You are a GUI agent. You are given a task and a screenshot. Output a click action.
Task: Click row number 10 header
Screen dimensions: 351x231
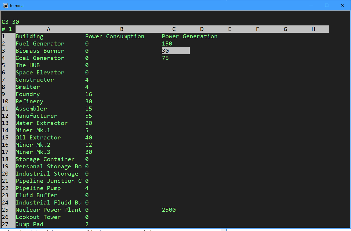coord(5,101)
